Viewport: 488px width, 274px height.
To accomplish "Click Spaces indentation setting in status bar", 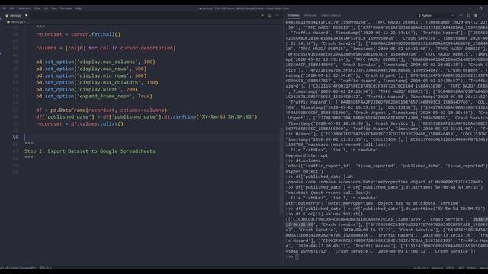I will (x=437, y=268).
